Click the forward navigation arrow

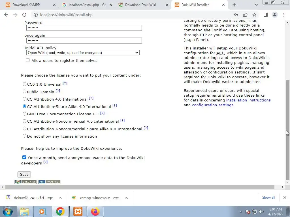(x=15, y=15)
